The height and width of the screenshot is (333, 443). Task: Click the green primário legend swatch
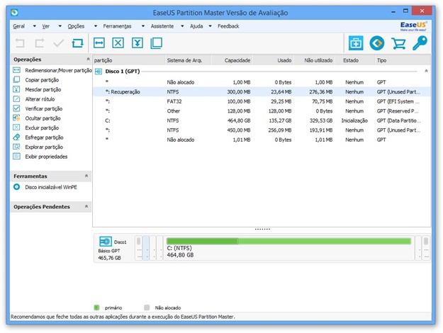click(96, 307)
